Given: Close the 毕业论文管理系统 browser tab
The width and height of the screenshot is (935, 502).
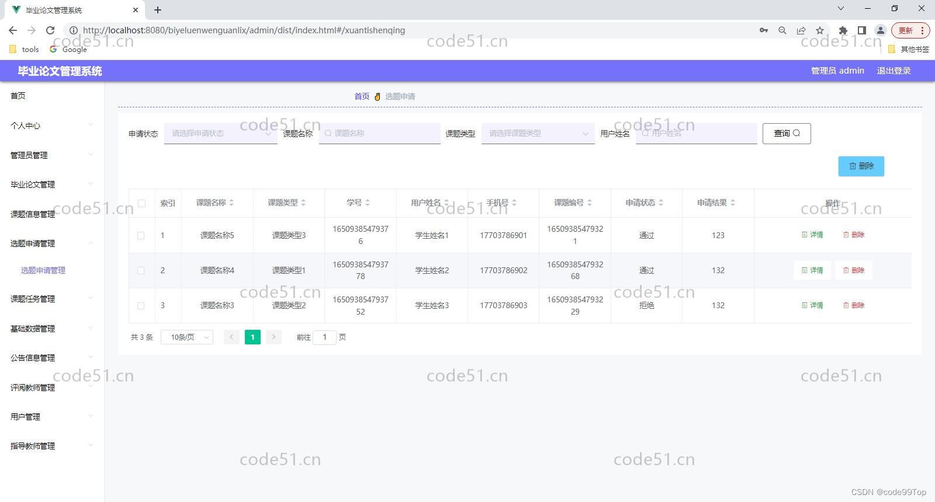Looking at the screenshot, I should click(136, 10).
